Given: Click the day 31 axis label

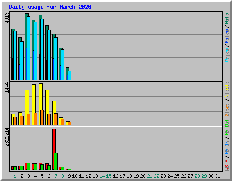Looking at the screenshot, I should (x=217, y=176).
